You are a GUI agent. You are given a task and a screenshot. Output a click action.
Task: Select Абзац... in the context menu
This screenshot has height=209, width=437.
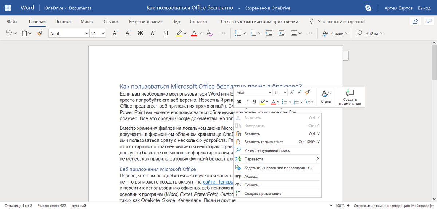tap(277, 176)
